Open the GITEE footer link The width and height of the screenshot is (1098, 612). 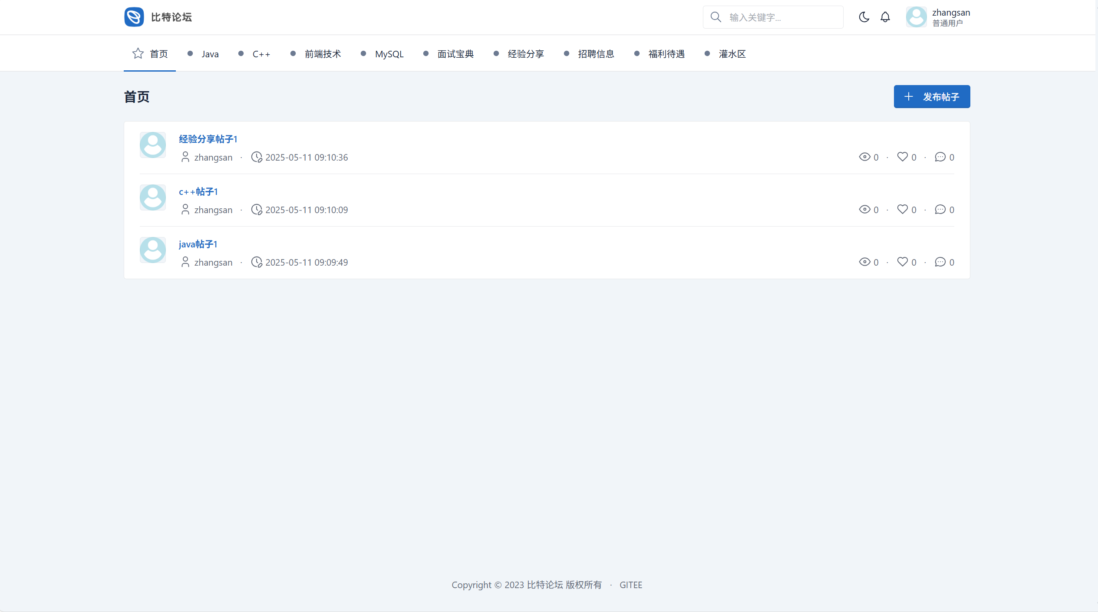(630, 585)
